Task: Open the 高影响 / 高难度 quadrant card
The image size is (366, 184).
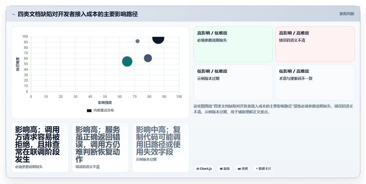Action: (x=315, y=44)
